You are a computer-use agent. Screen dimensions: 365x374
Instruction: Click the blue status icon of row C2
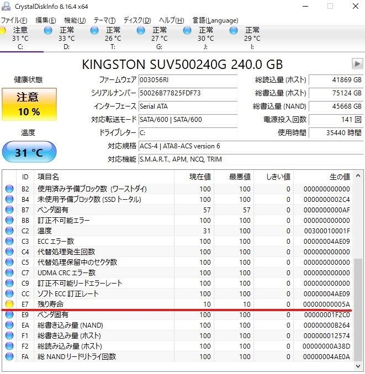pos(9,231)
